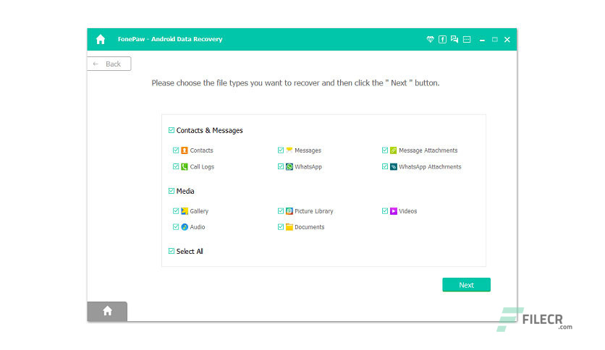This screenshot has height=350, width=605.
Task: Uncheck the Call Logs checkbox
Action: click(x=176, y=166)
